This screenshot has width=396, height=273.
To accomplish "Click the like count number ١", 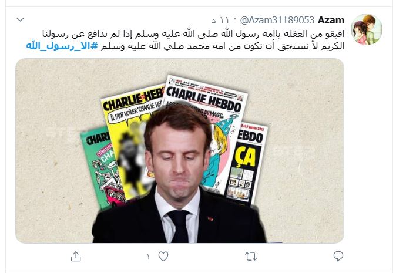I will tap(148, 257).
